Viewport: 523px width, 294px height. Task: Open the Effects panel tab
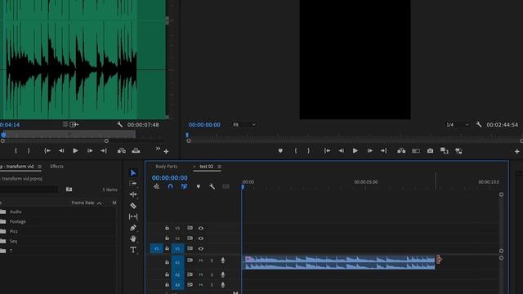(56, 167)
